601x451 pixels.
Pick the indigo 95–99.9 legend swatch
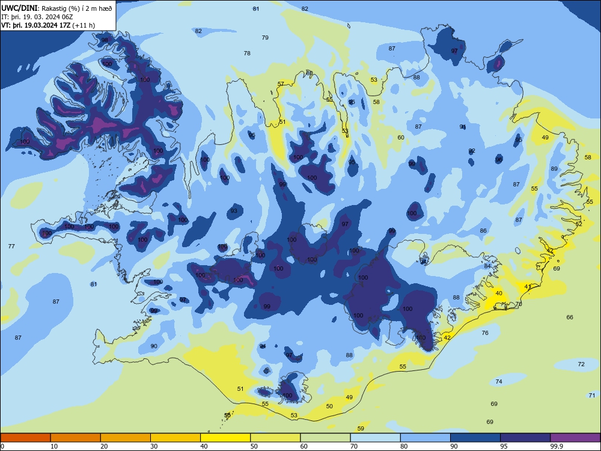[525, 438]
